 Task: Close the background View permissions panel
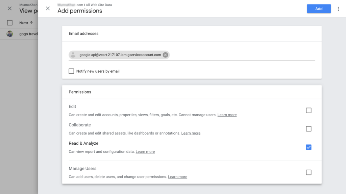point(9,8)
